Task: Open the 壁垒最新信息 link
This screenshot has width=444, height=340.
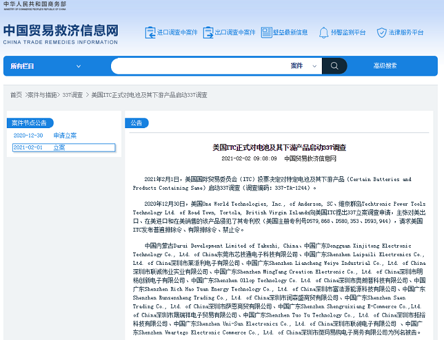Action: click(290, 33)
